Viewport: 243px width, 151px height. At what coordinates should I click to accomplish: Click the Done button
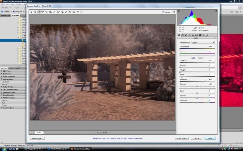point(210,138)
